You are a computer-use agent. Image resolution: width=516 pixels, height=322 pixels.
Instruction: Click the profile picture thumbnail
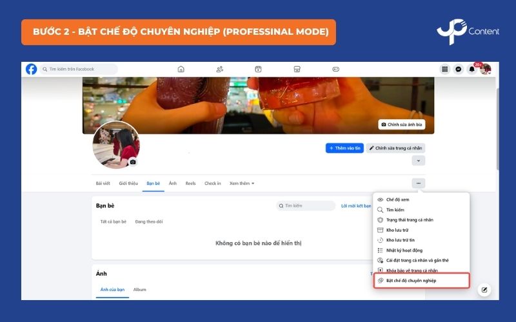[116, 144]
